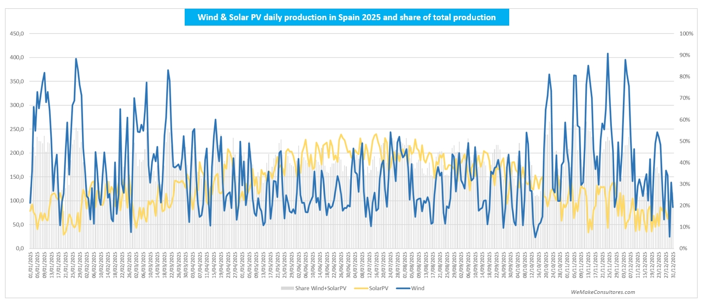Click the 01/01/2025 date axis label

click(31, 266)
